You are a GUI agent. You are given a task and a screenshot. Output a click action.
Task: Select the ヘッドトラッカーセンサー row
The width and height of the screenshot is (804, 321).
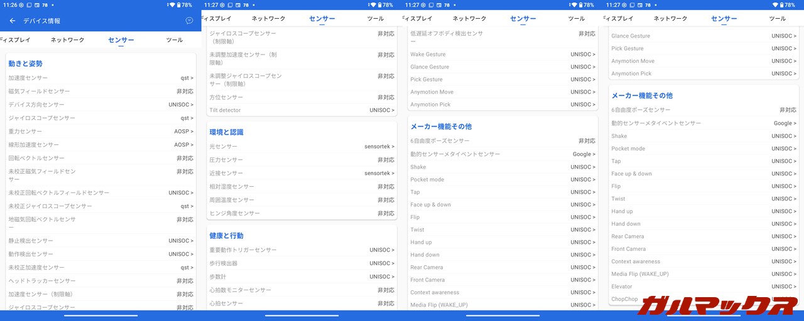click(x=100, y=281)
